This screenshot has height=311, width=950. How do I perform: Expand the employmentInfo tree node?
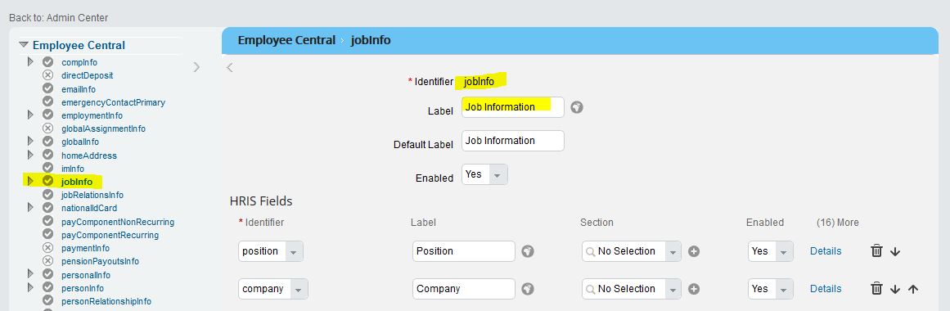30,115
